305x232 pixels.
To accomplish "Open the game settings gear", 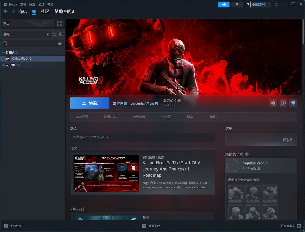I will (273, 103).
